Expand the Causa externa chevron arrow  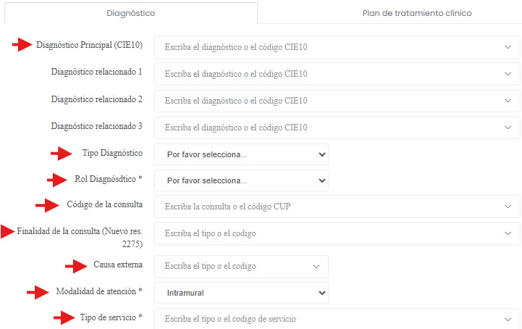pos(316,266)
